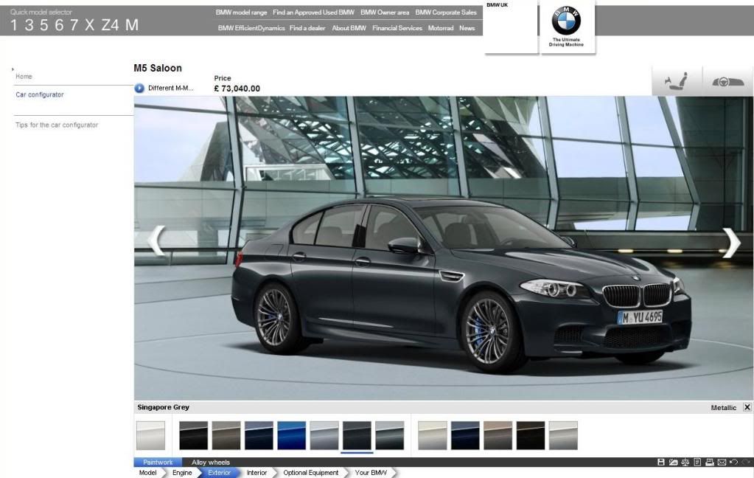Rotate car view with left arrow
Screen dimensions: 754x478
(156, 240)
